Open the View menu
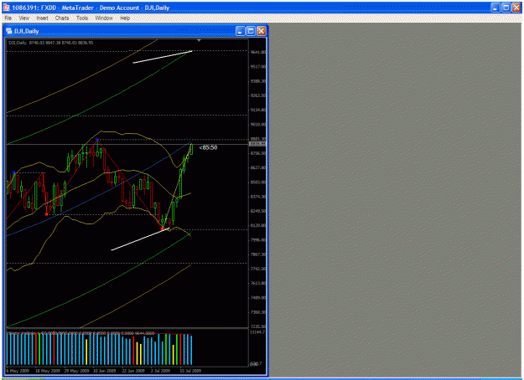524x380 pixels. pyautogui.click(x=23, y=18)
